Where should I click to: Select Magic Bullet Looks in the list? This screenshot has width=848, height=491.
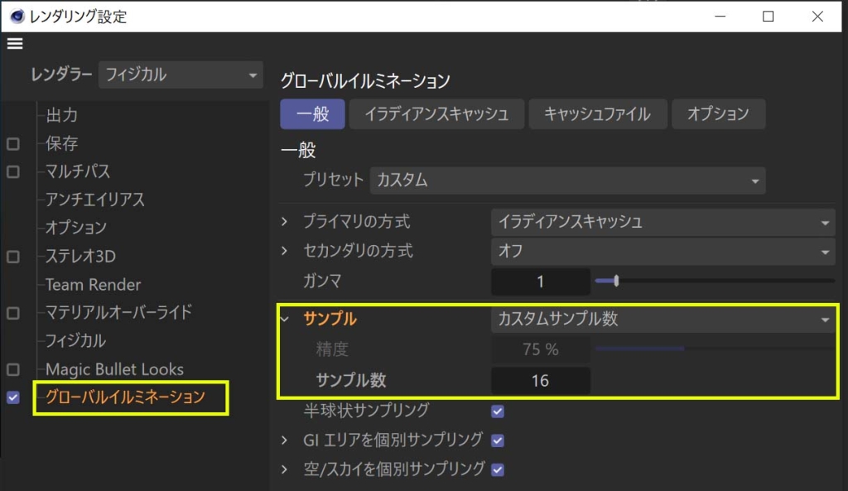click(114, 369)
